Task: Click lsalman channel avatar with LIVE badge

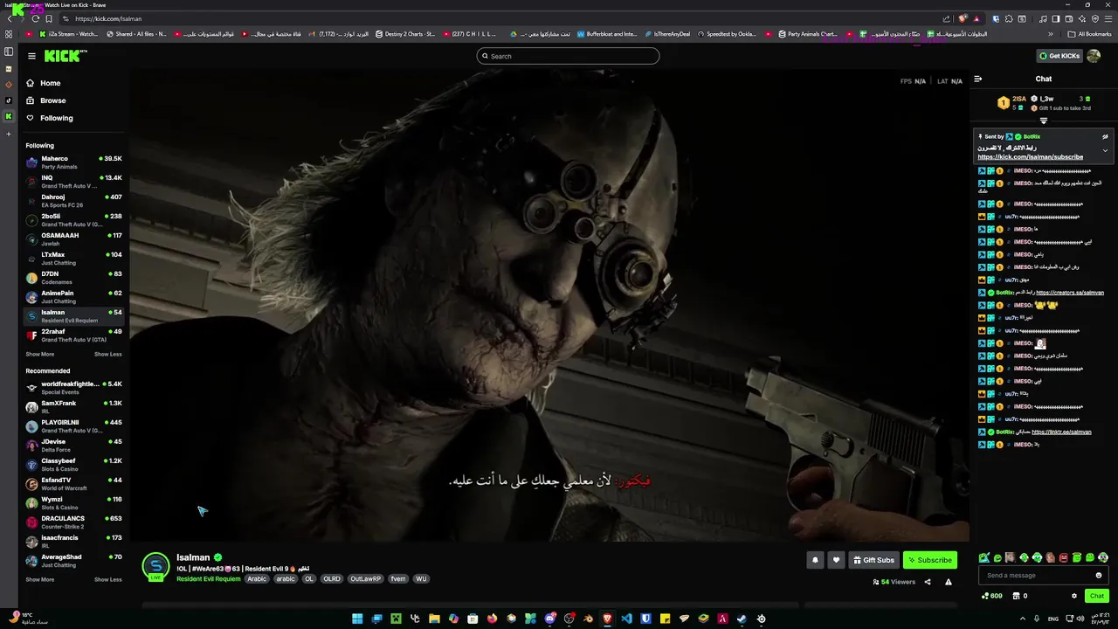Action: click(155, 566)
